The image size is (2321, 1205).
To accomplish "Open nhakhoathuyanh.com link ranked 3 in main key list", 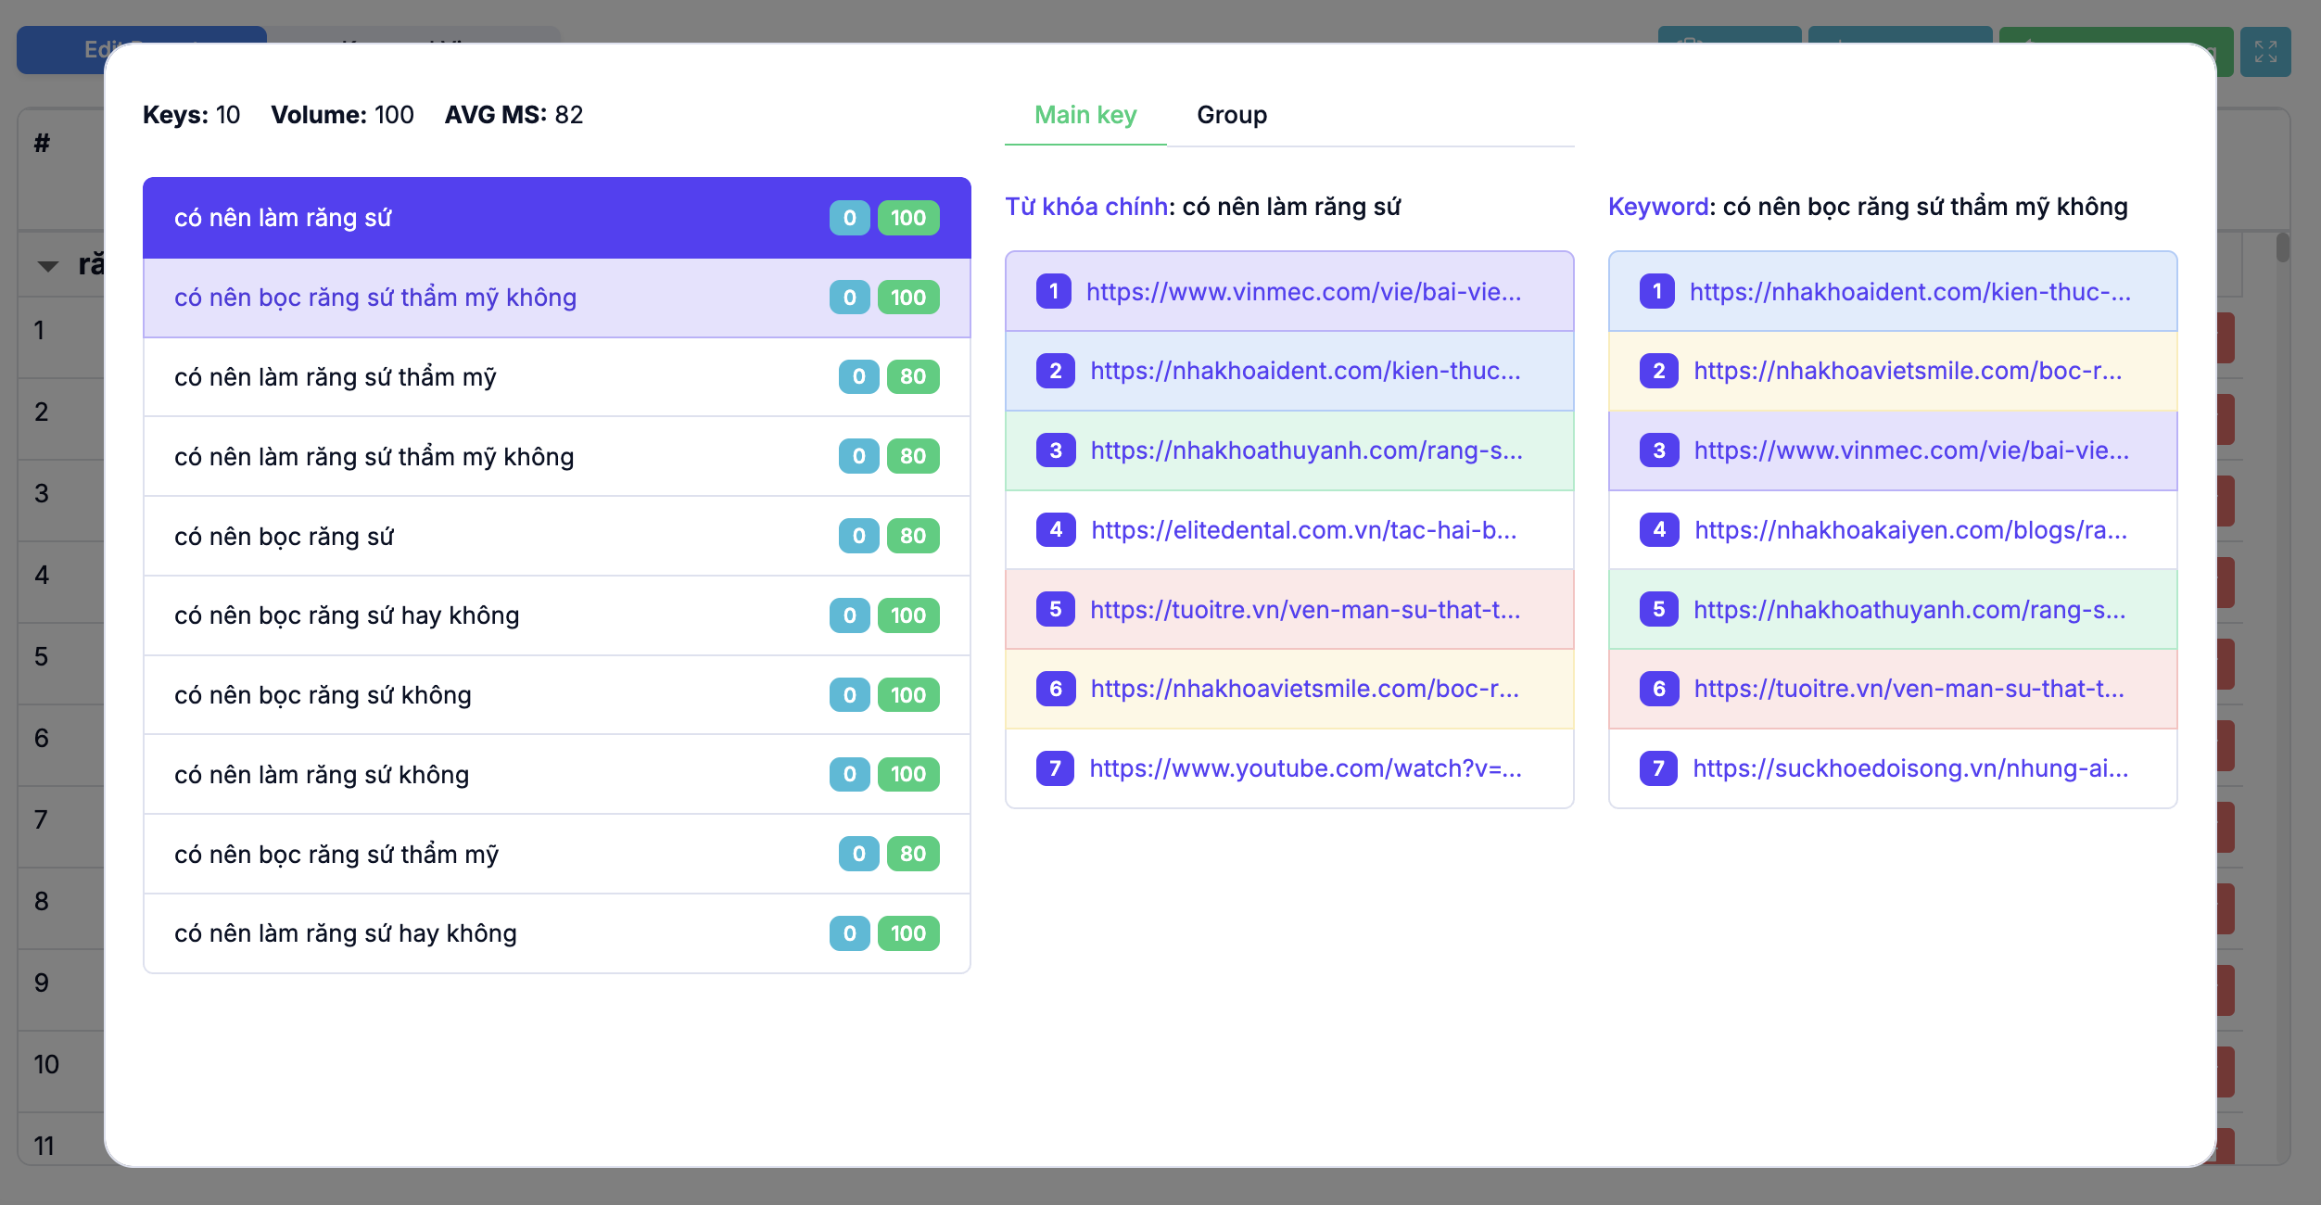I will click(x=1306, y=450).
